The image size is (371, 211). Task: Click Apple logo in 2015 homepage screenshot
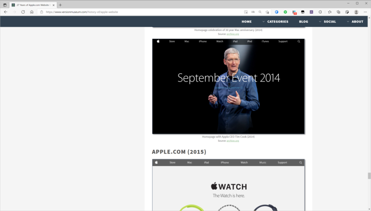[157, 162]
